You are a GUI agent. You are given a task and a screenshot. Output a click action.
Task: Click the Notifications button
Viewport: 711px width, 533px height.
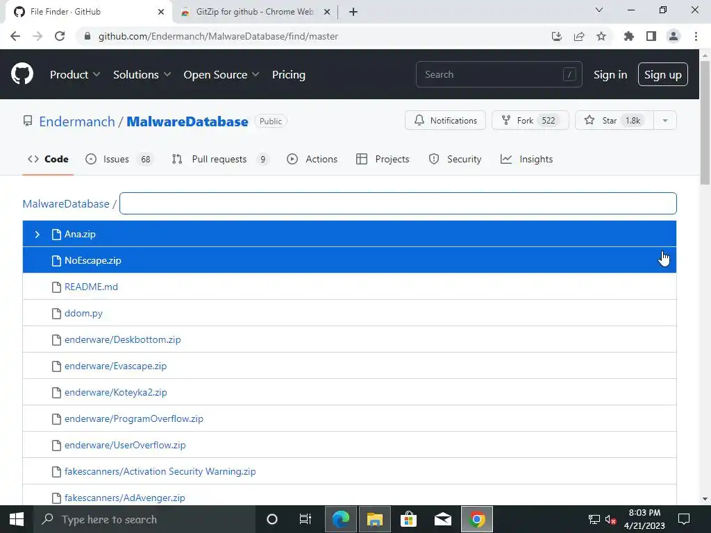445,121
